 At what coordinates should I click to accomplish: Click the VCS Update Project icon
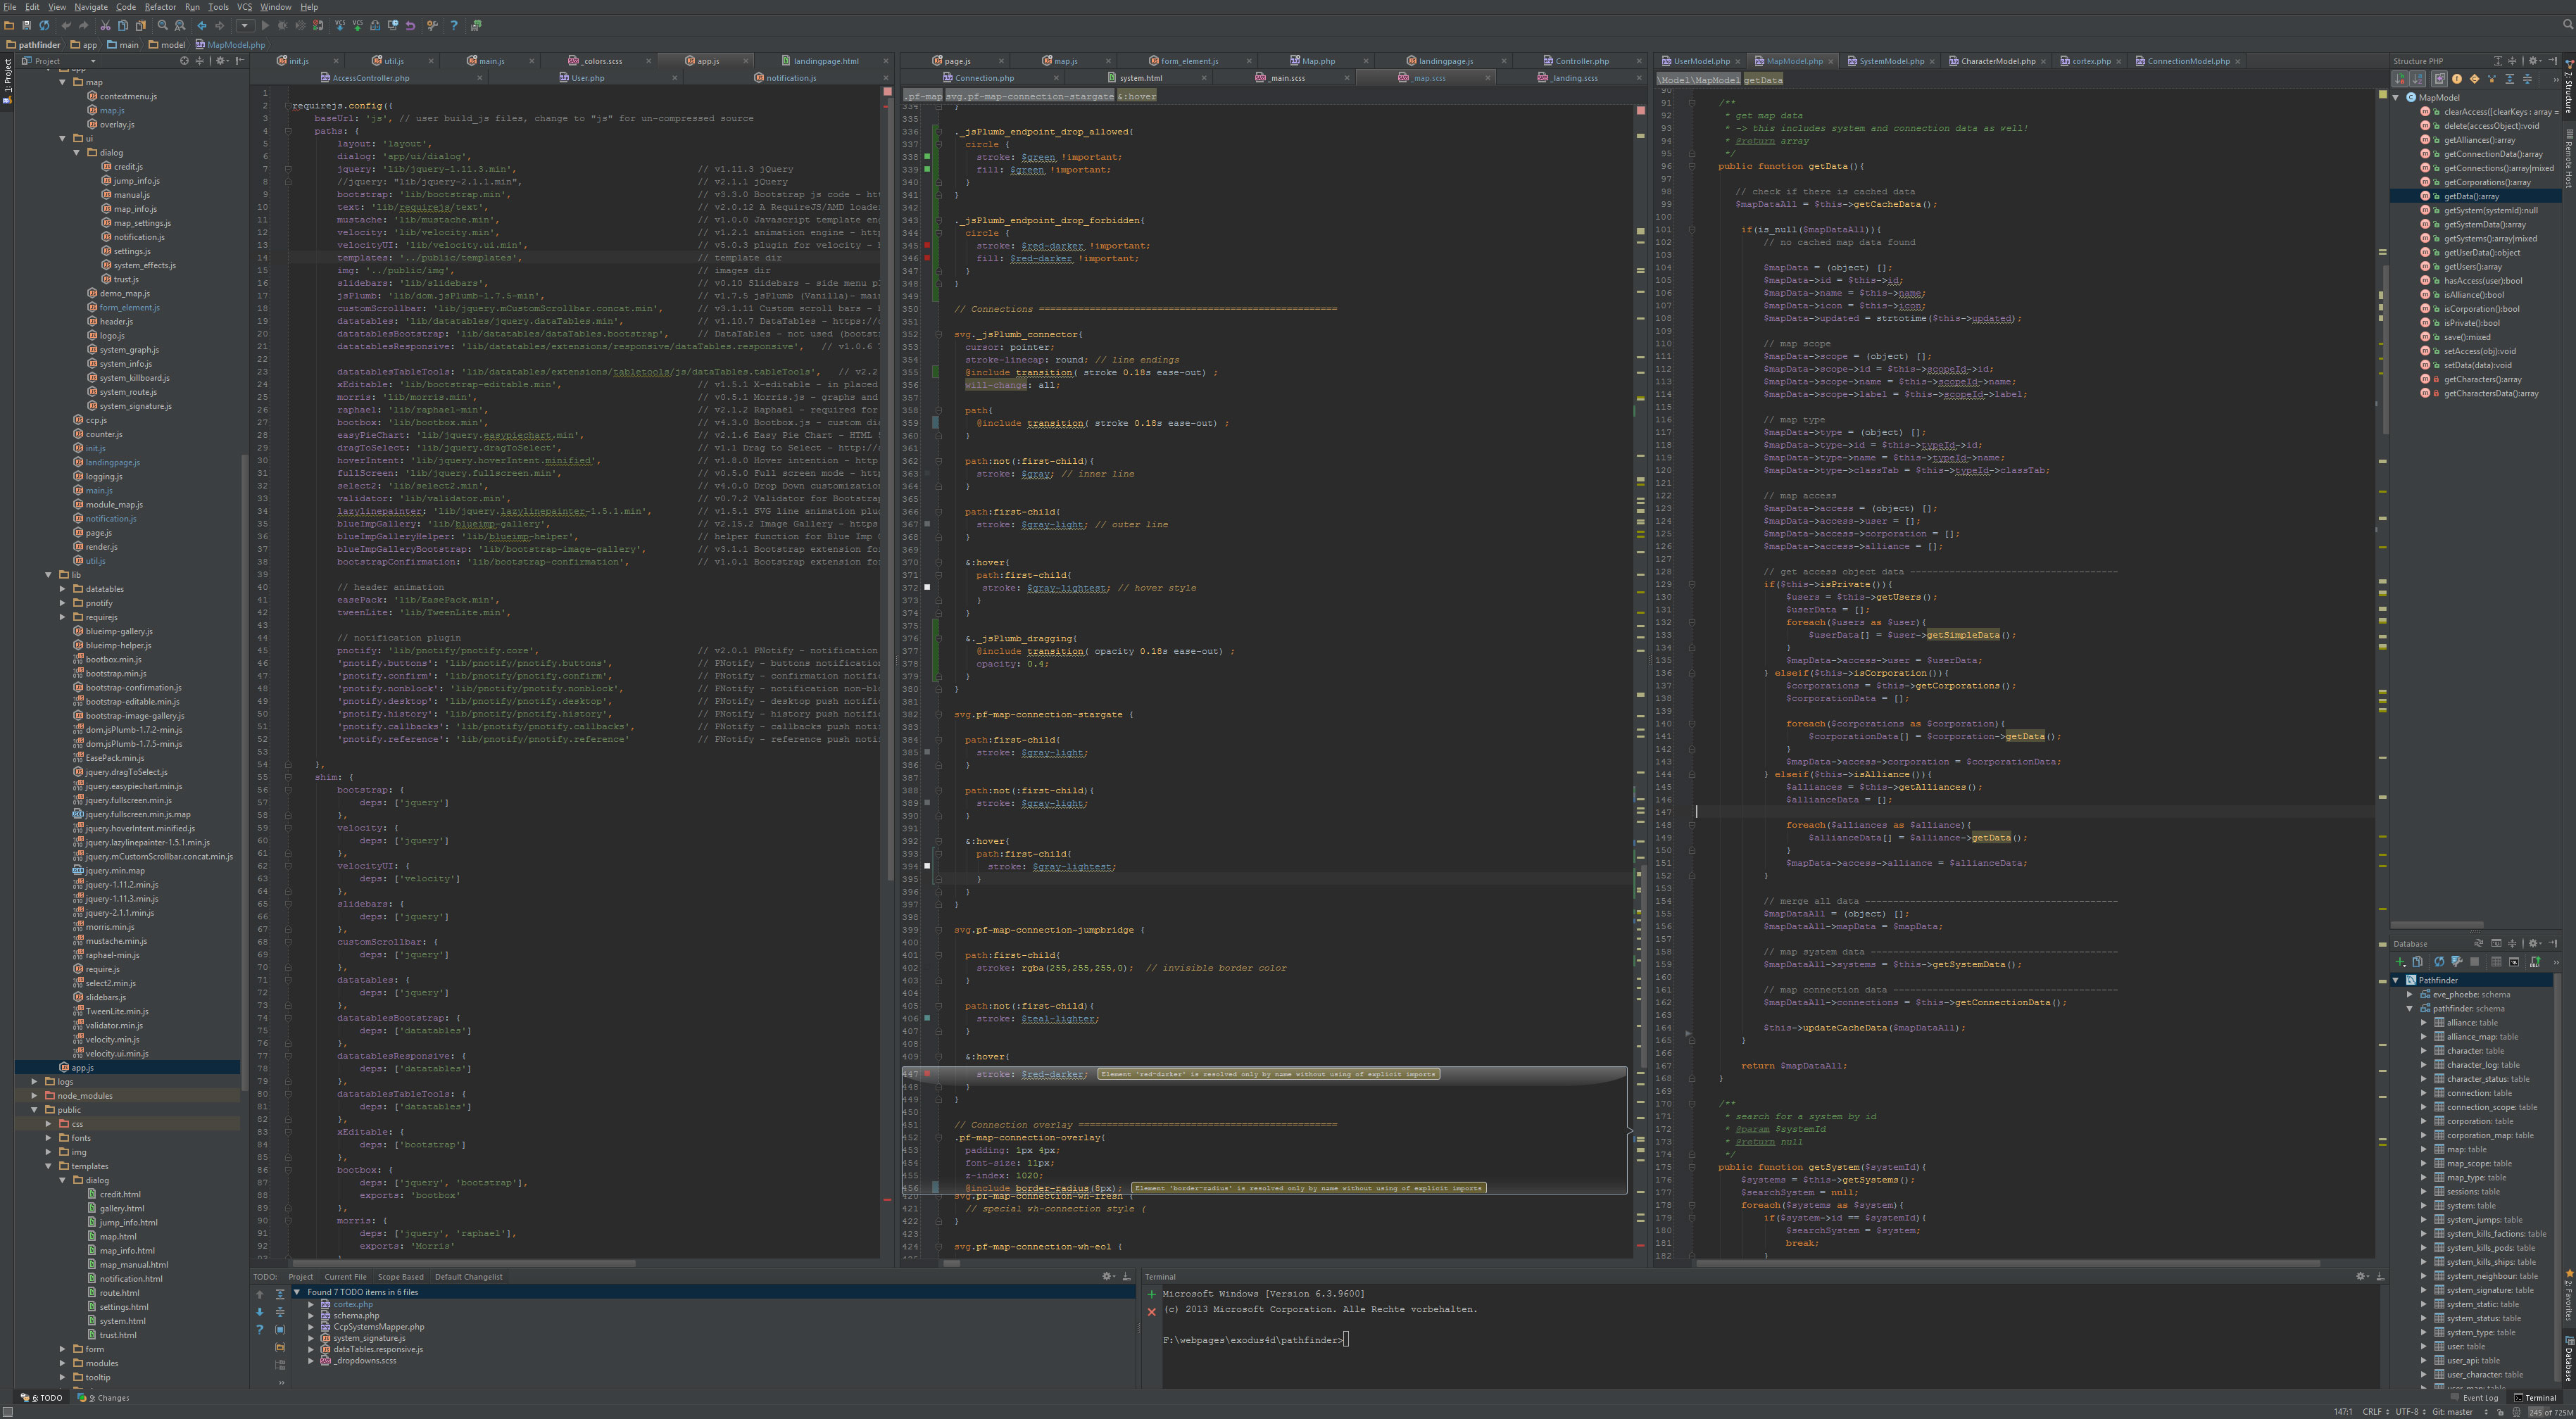pos(340,26)
